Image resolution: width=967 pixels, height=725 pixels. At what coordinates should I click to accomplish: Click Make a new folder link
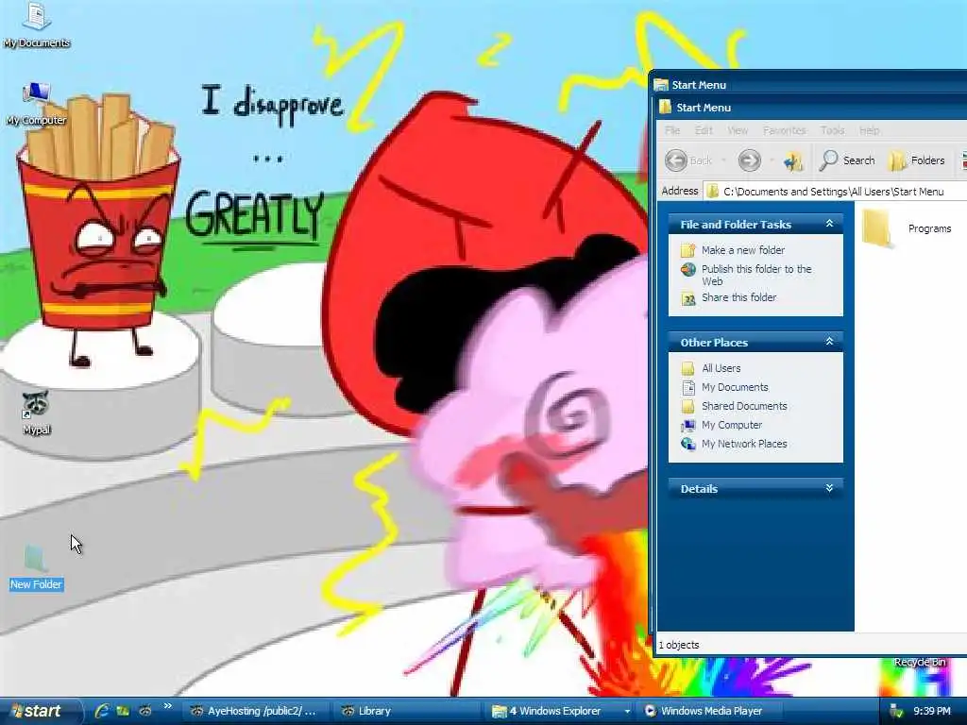[x=743, y=249]
